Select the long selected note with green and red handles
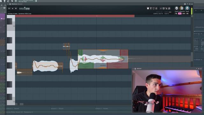204x115 pixels. [x=103, y=59]
